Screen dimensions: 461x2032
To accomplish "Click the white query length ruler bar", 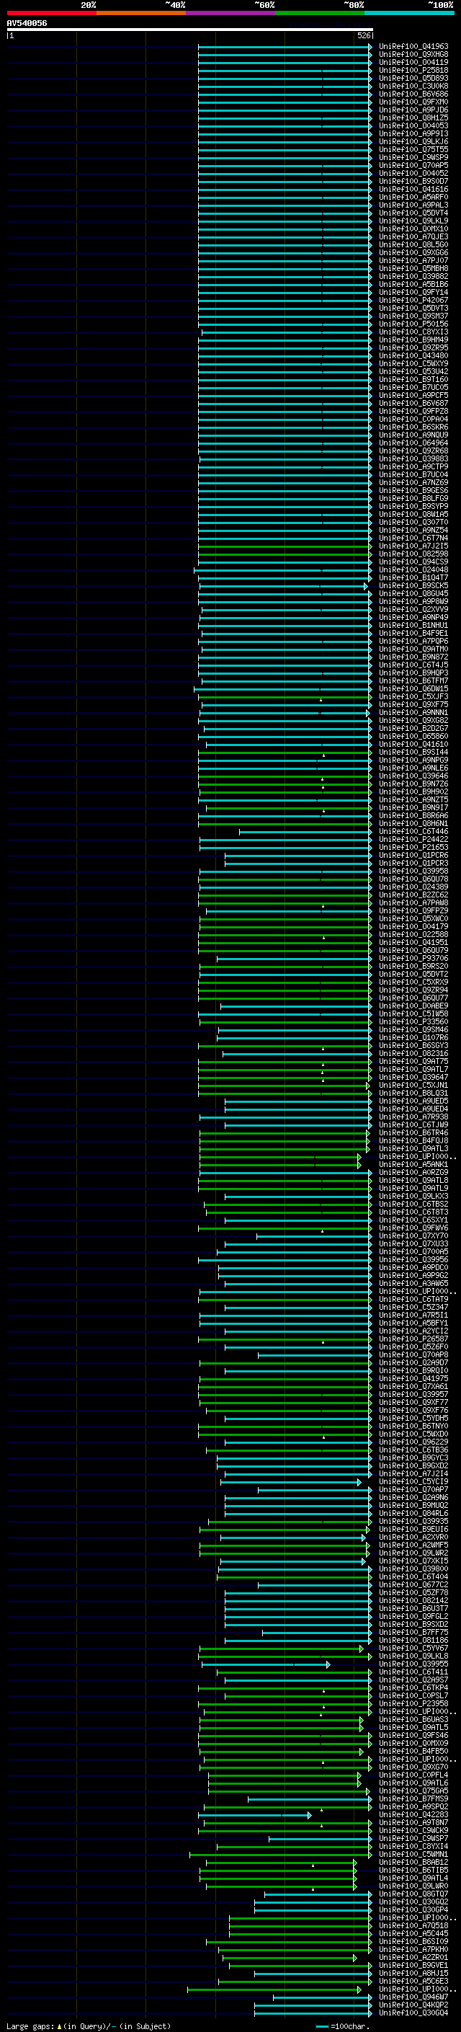I will pyautogui.click(x=190, y=30).
